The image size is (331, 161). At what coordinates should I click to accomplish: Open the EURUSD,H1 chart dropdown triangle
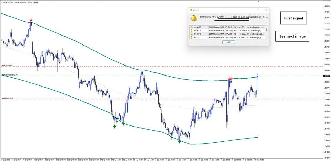(x=1, y=2)
